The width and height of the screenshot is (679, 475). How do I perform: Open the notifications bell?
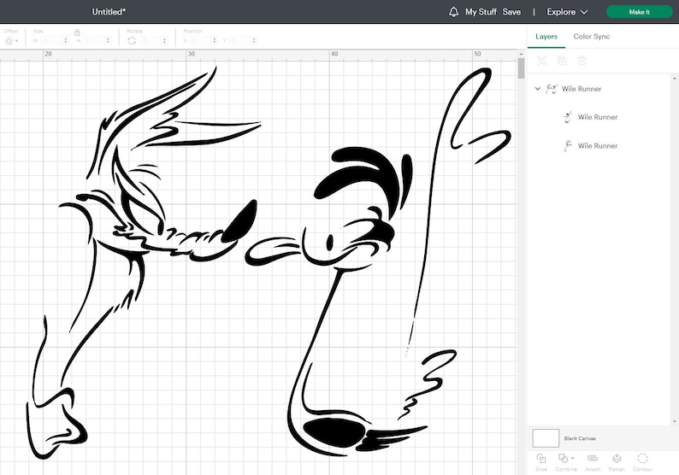(x=453, y=12)
